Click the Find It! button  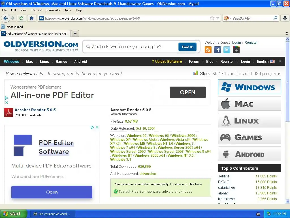187,47
